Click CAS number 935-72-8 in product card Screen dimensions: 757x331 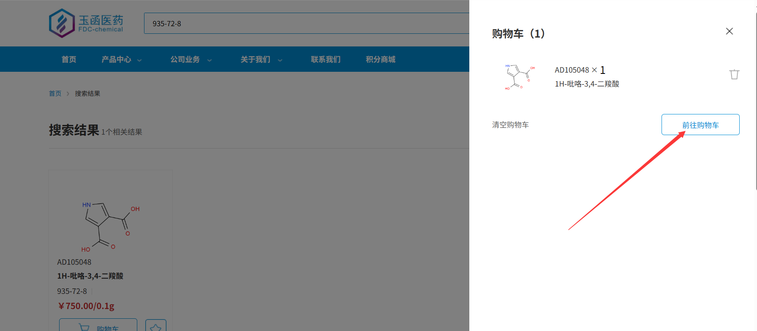[x=72, y=291]
